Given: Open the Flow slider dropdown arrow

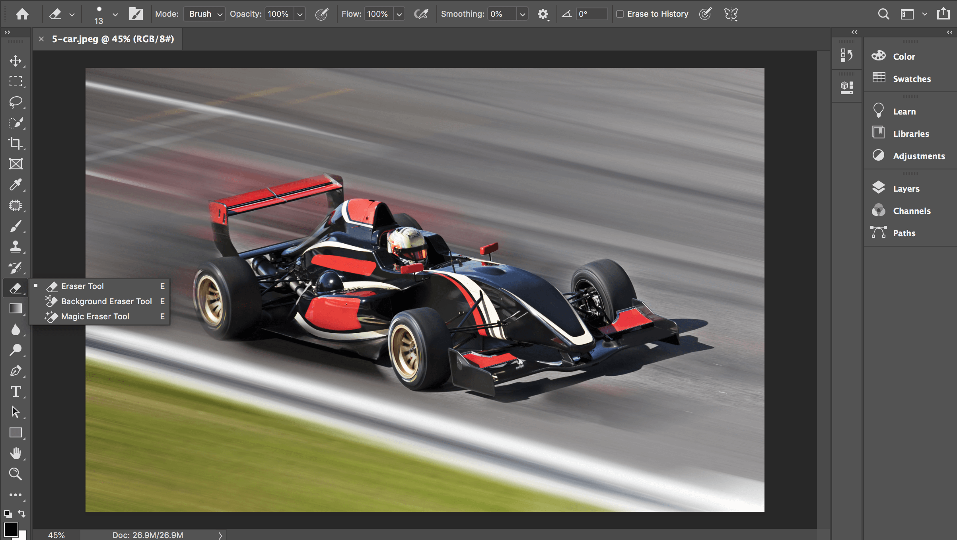Looking at the screenshot, I should tap(399, 14).
